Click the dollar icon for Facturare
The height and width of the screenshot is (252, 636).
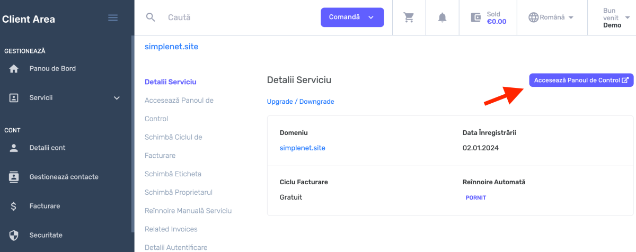14,206
